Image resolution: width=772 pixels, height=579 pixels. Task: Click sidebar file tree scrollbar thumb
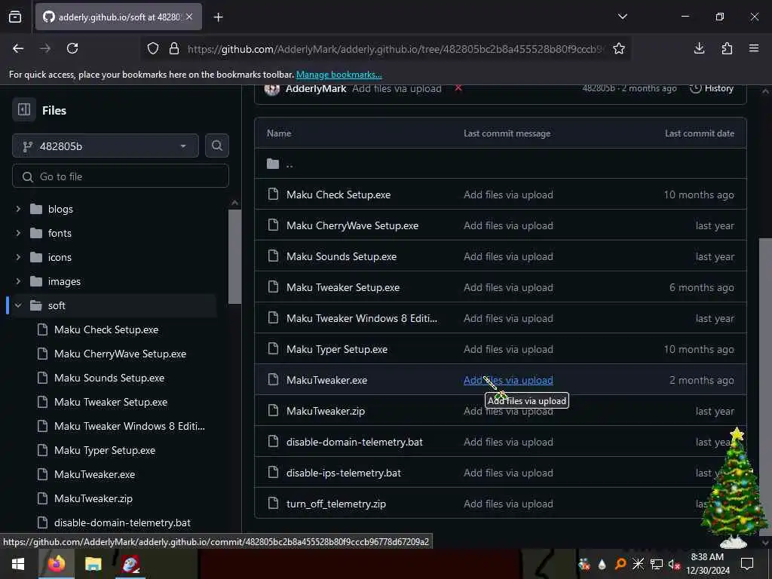235,256
